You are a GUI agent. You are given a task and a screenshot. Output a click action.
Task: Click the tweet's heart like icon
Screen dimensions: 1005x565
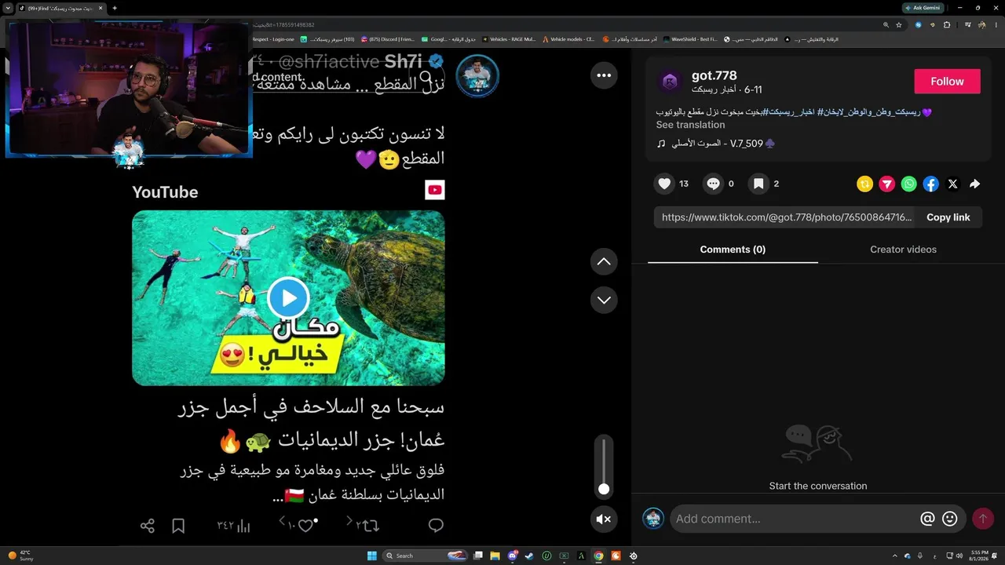305,526
